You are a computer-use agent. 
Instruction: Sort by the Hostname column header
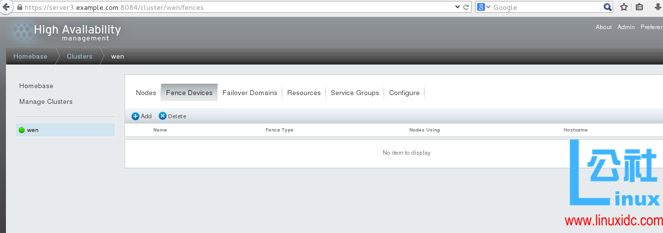[575, 130]
